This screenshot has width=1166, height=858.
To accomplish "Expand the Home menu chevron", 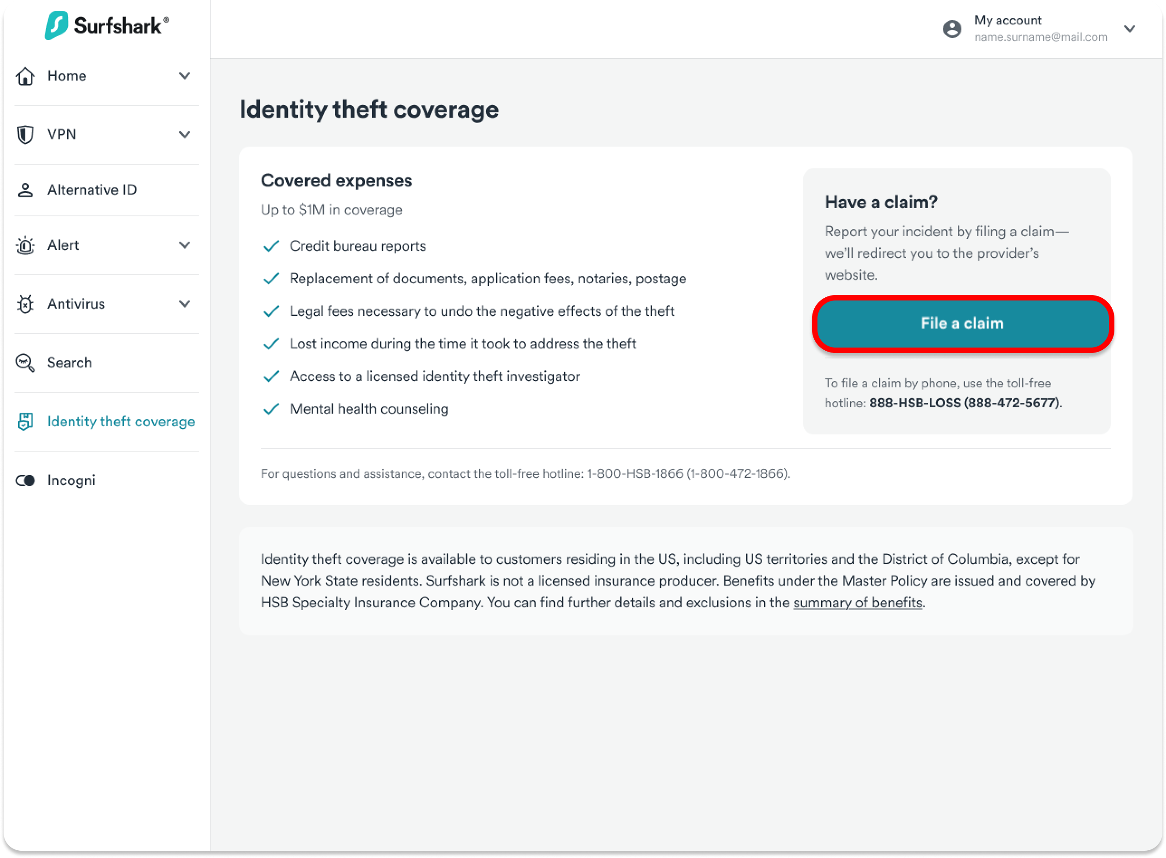I will [x=184, y=76].
